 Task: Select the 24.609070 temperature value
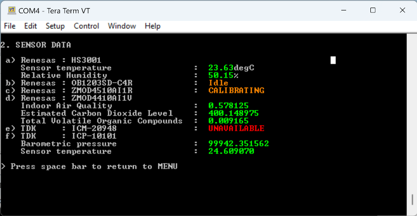coord(231,151)
